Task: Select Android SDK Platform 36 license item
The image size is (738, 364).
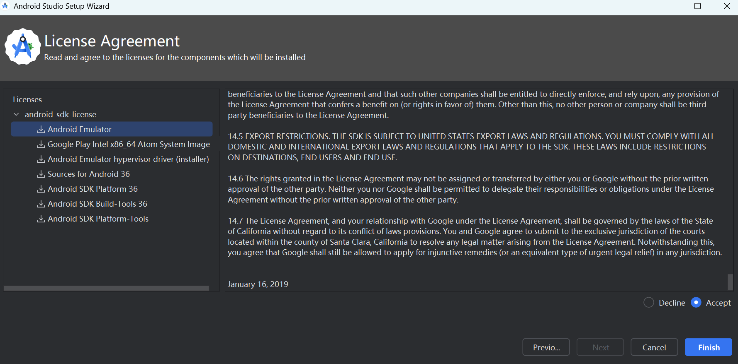Action: (x=93, y=189)
